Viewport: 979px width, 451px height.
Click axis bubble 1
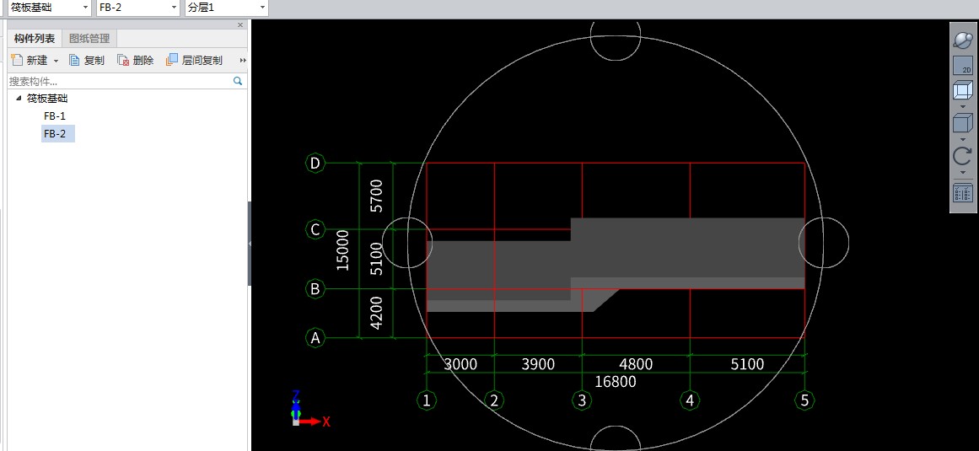(x=427, y=400)
